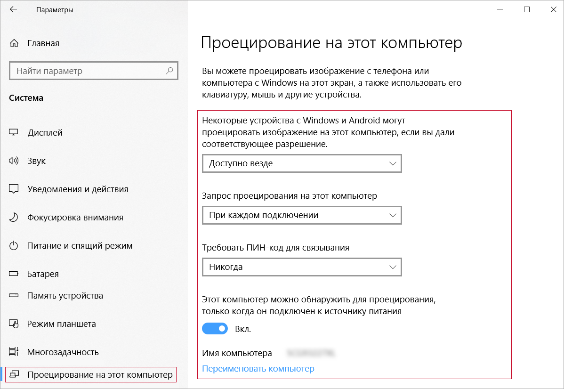Click the back arrow icon
Viewport: 564px width, 389px height.
click(13, 9)
